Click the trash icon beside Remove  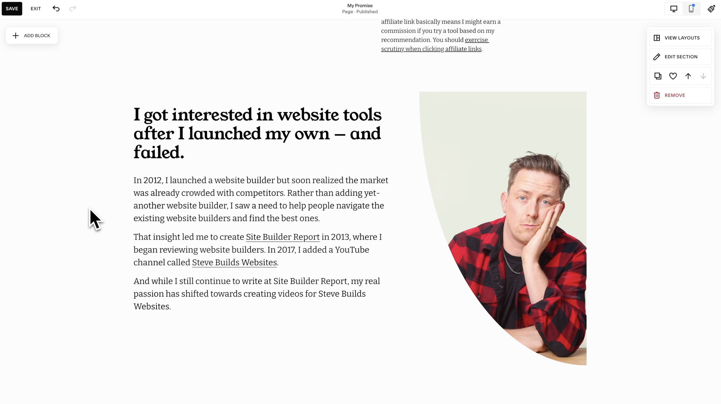(x=657, y=95)
